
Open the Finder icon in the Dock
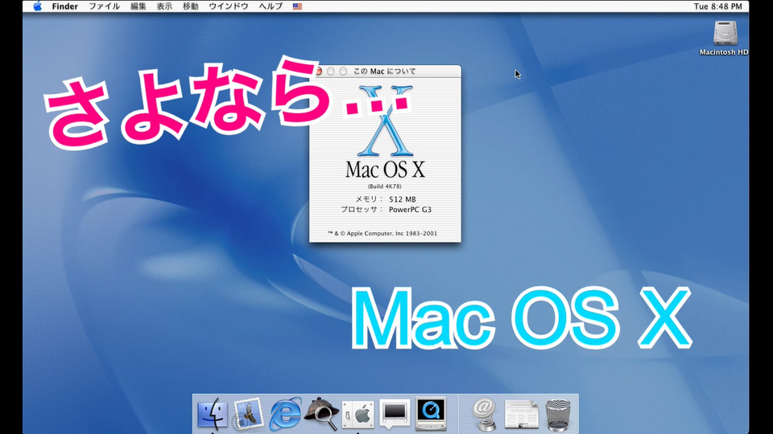point(213,415)
